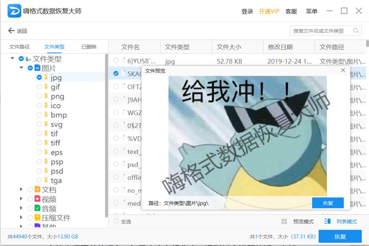
Task: Click the jpg folder icon
Action: tap(46, 77)
